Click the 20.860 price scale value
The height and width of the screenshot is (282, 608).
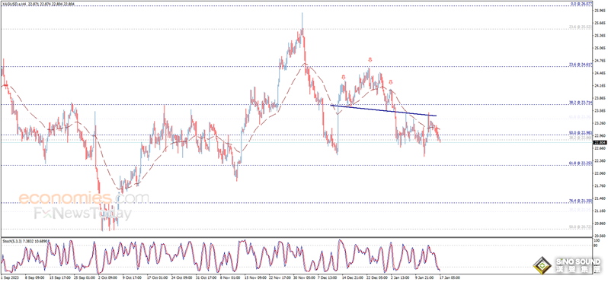point(599,223)
